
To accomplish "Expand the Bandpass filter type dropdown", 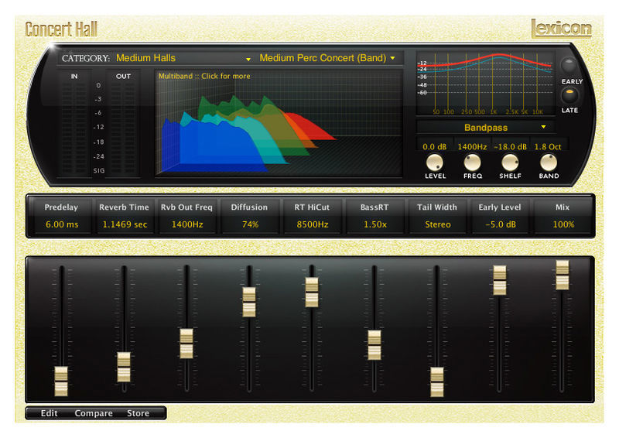I will click(486, 127).
